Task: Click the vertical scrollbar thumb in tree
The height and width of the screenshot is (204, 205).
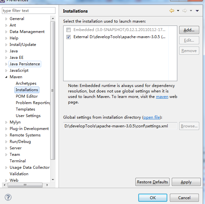Action: click(53, 91)
